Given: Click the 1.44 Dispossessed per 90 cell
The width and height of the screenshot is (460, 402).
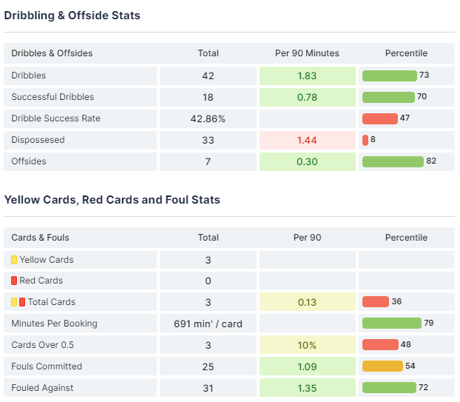Looking at the screenshot, I should coord(307,140).
